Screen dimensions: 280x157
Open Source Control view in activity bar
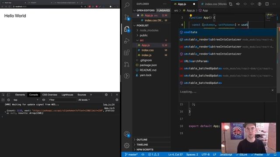click(127, 17)
